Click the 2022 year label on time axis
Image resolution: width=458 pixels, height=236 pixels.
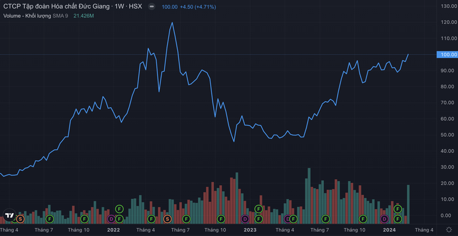click(113, 230)
